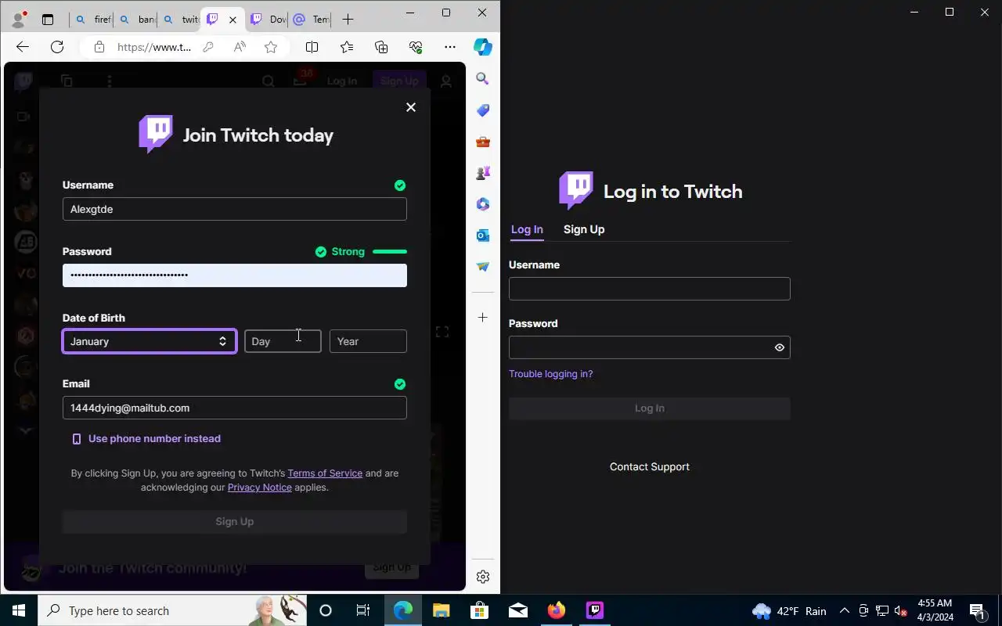Close the active Twitch browser tab

(x=232, y=20)
